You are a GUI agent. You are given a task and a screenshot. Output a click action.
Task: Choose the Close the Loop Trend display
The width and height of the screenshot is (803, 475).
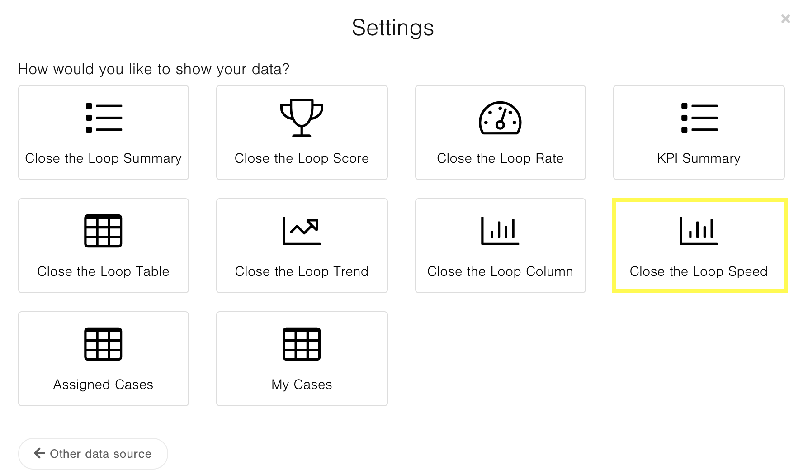click(302, 246)
